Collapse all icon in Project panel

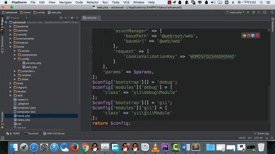pos(66,18)
